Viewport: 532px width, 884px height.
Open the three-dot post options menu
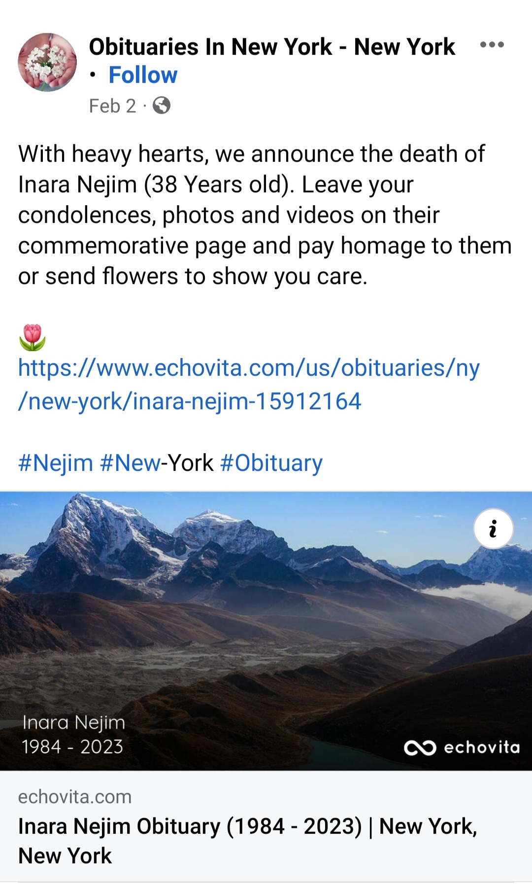pos(492,45)
